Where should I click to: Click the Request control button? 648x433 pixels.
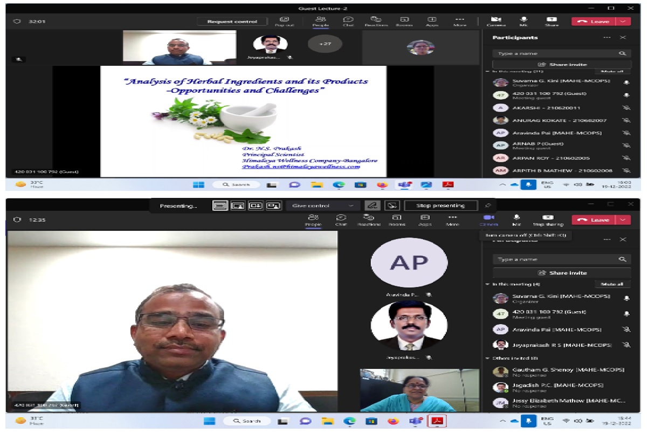point(232,22)
